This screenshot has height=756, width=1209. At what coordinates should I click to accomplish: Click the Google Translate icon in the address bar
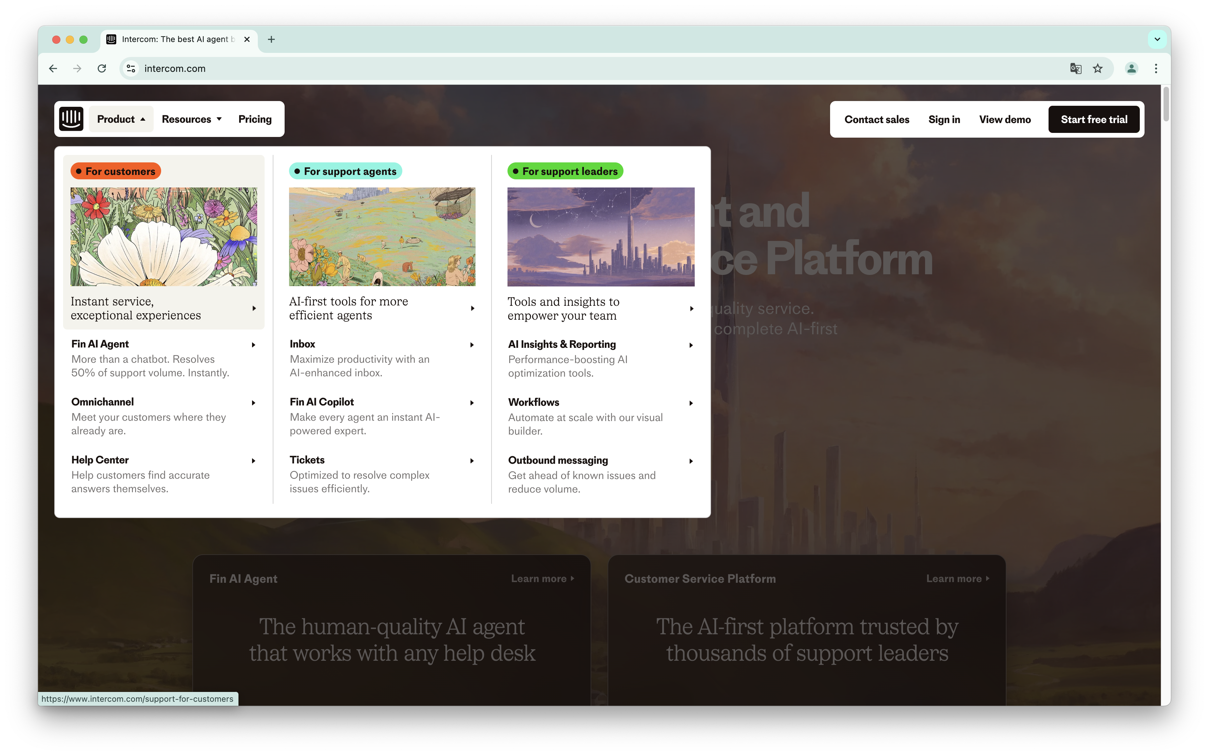(x=1075, y=68)
